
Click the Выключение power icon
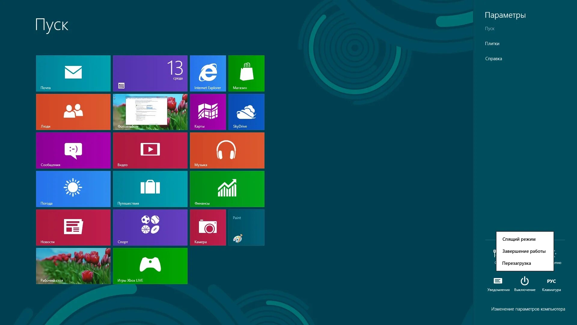pyautogui.click(x=525, y=281)
